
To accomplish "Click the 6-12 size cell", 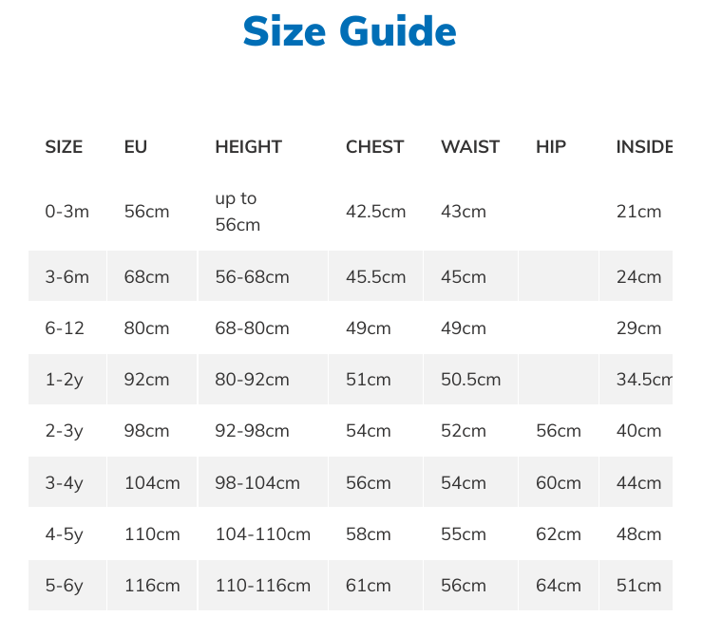I will coord(65,328).
